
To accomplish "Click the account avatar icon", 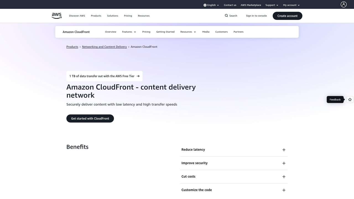I will tap(343, 4).
